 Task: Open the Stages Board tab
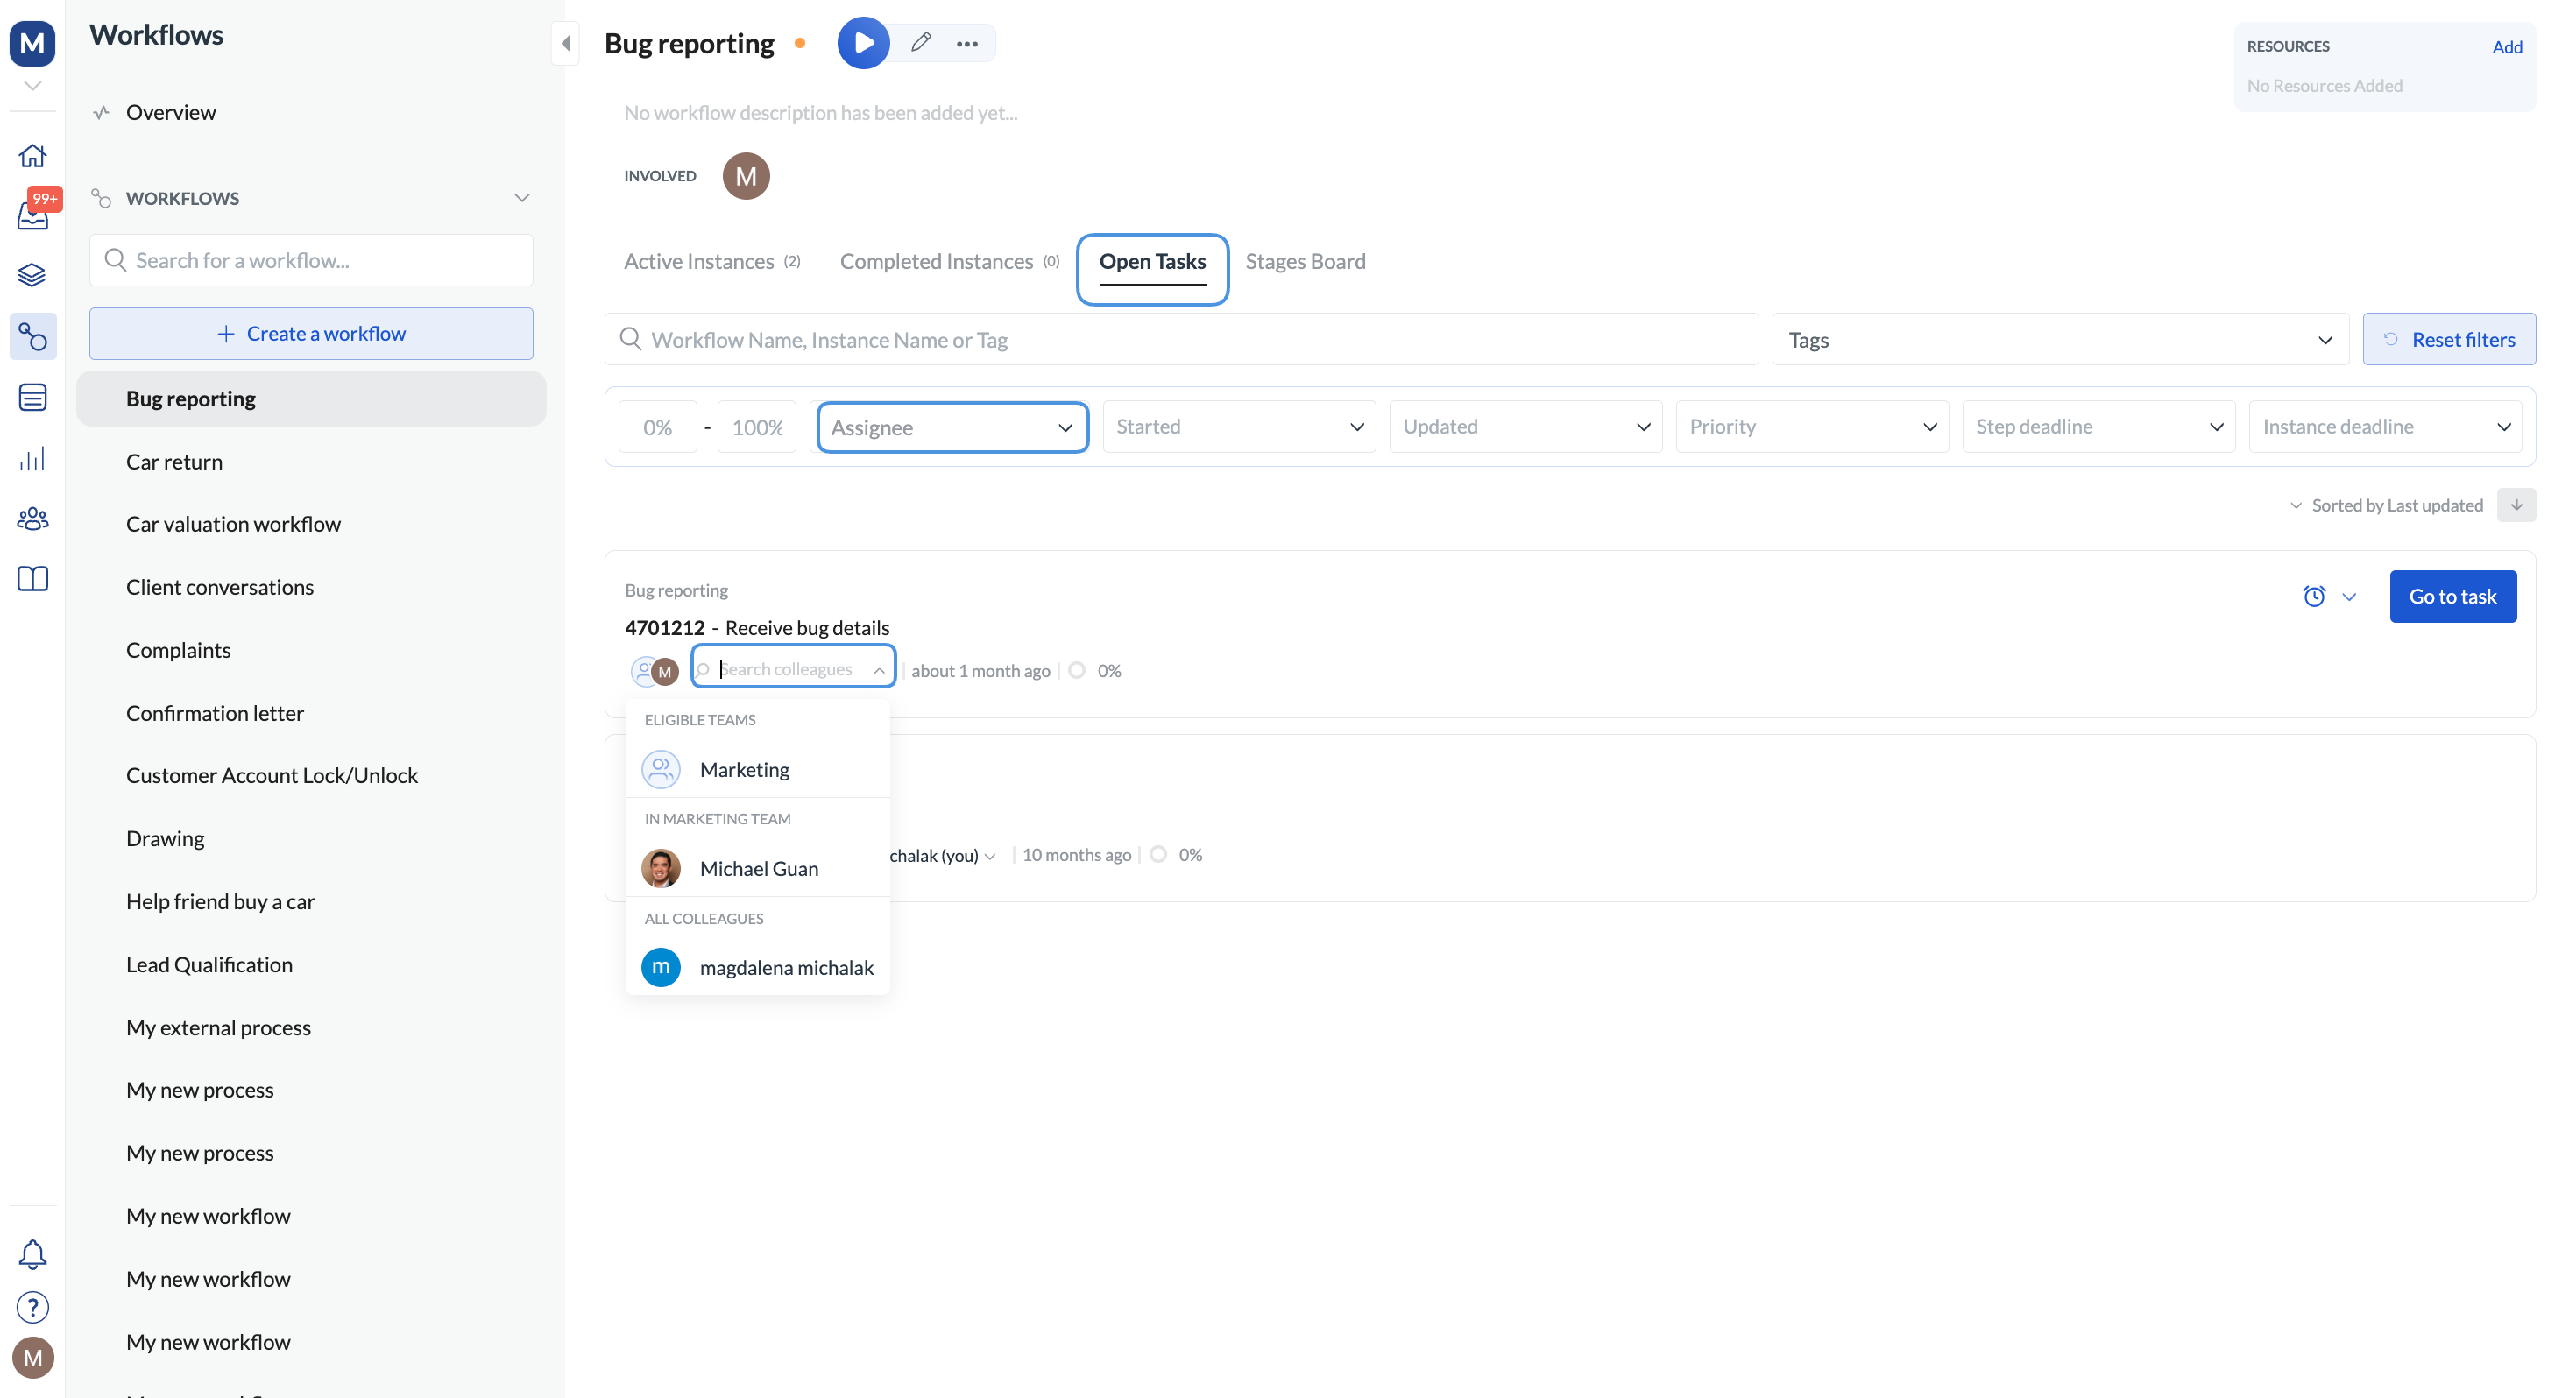pos(1305,261)
